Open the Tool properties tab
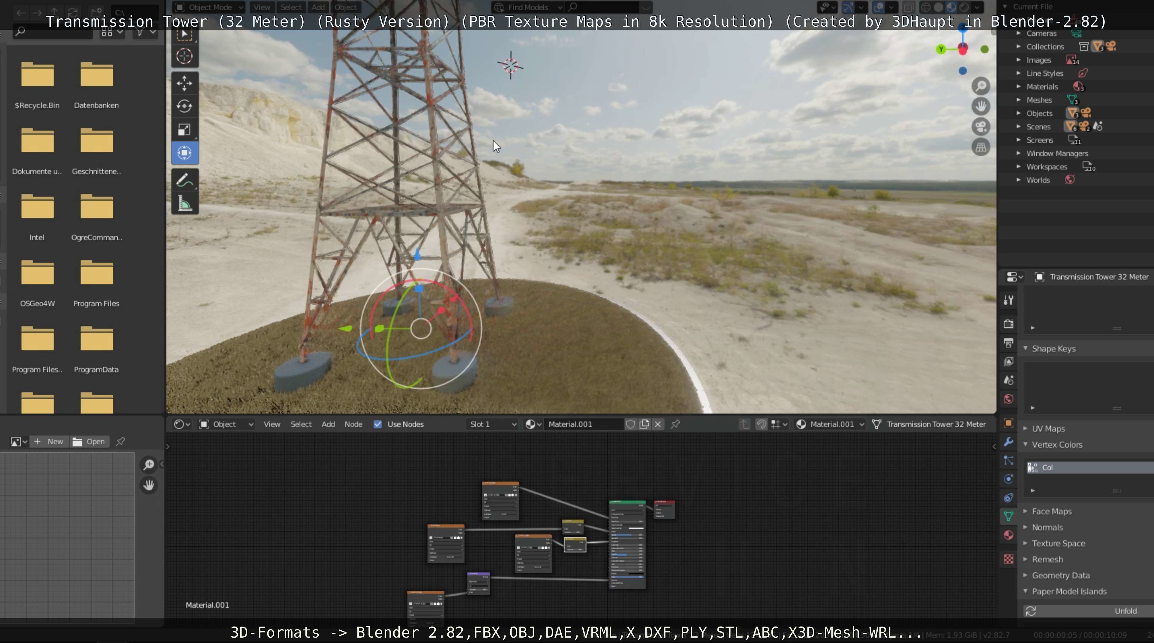The image size is (1154, 643). [x=1008, y=301]
